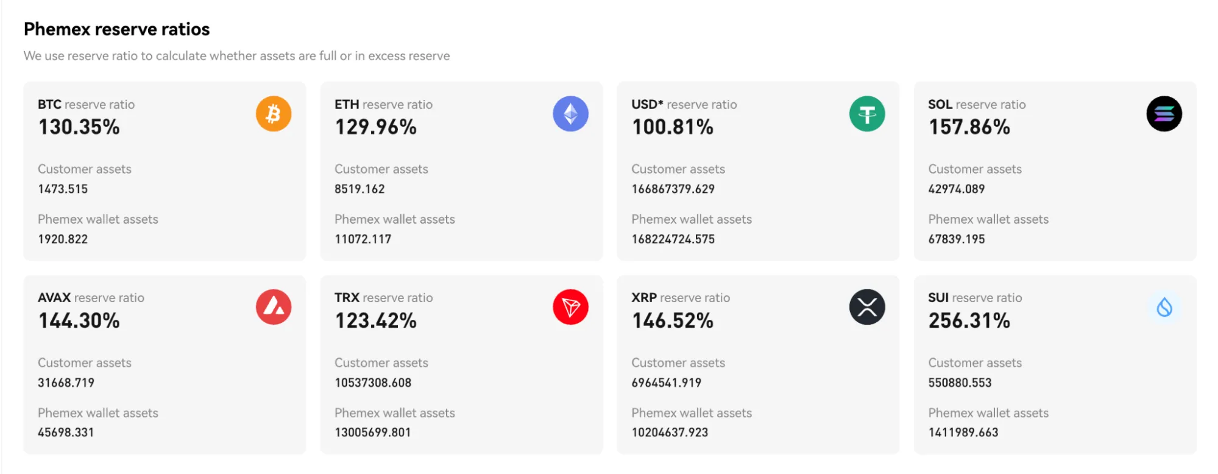
Task: Click the 123.42% TRX ratio value
Action: point(376,320)
